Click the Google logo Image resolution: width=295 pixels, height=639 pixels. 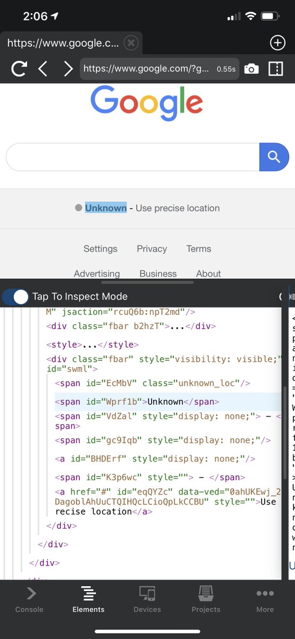(146, 104)
